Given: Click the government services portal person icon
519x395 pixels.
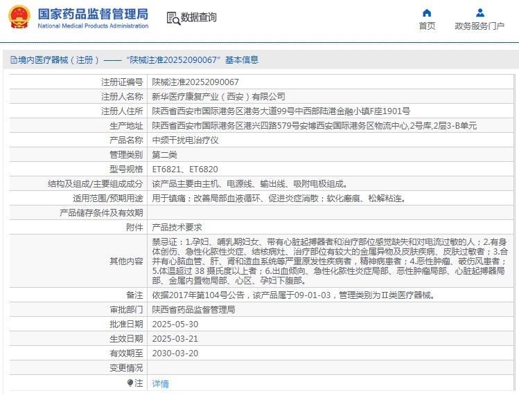Looking at the screenshot, I should point(480,13).
